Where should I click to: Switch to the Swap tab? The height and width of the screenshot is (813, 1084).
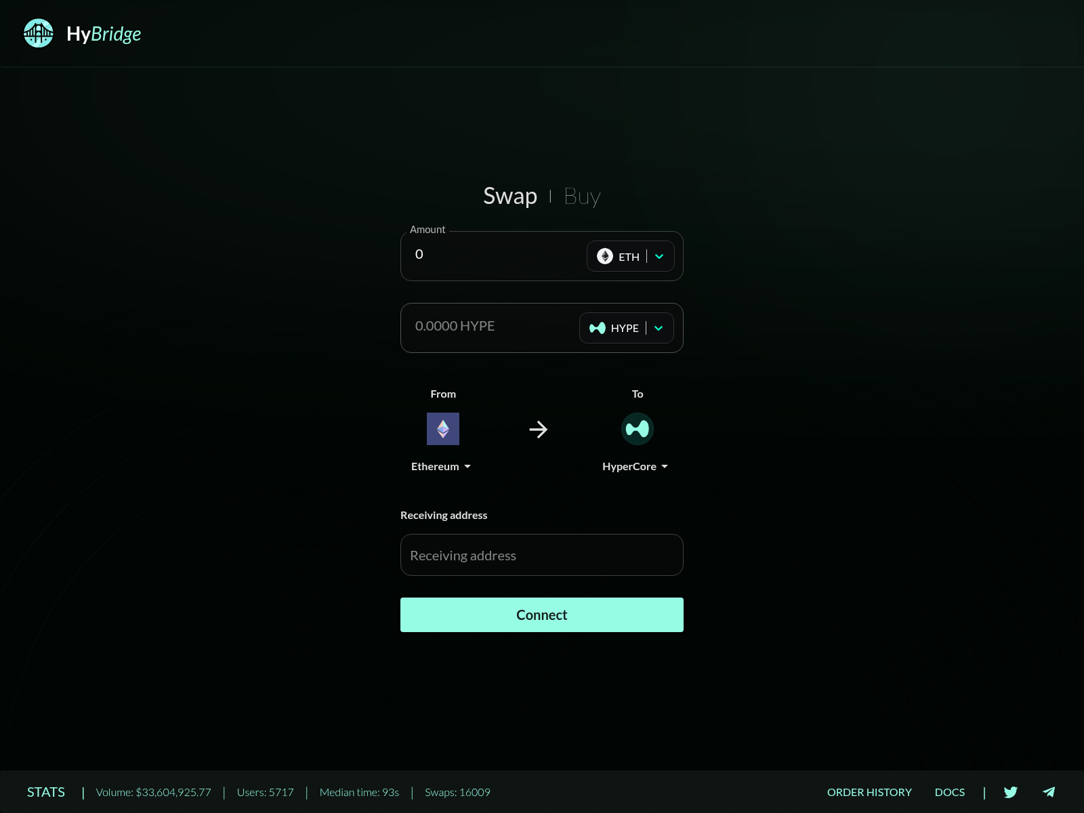510,196
